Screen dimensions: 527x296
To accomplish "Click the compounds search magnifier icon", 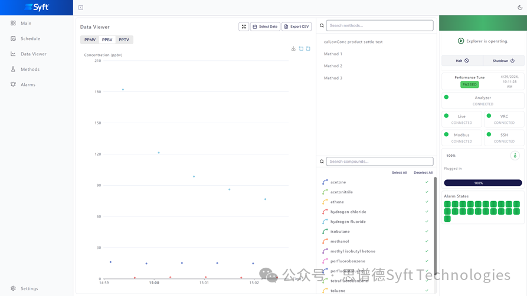I will [322, 162].
